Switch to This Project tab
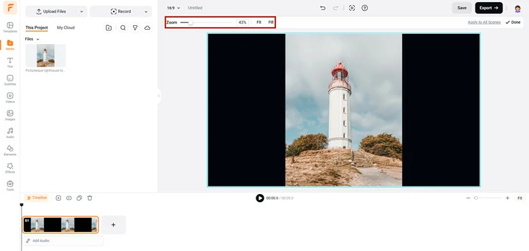The width and height of the screenshot is (529, 251). pyautogui.click(x=37, y=28)
